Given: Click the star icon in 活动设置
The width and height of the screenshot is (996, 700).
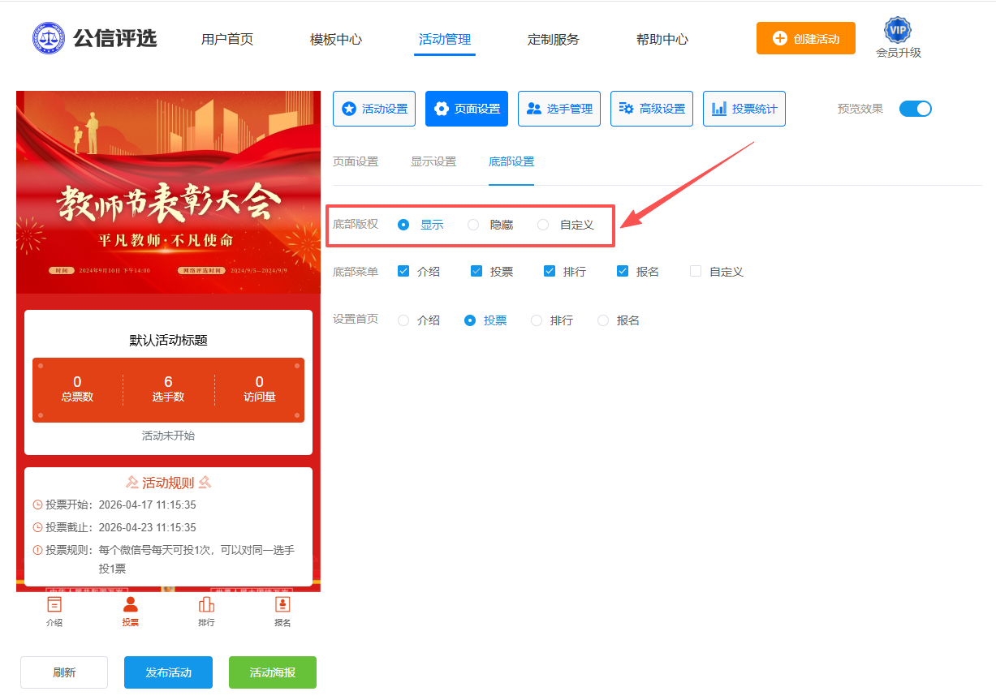Looking at the screenshot, I should pos(349,109).
